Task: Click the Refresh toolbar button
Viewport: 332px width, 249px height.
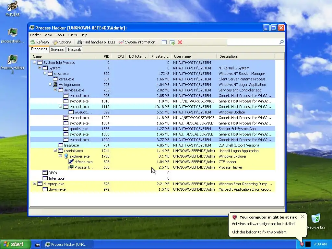Action: (x=40, y=42)
